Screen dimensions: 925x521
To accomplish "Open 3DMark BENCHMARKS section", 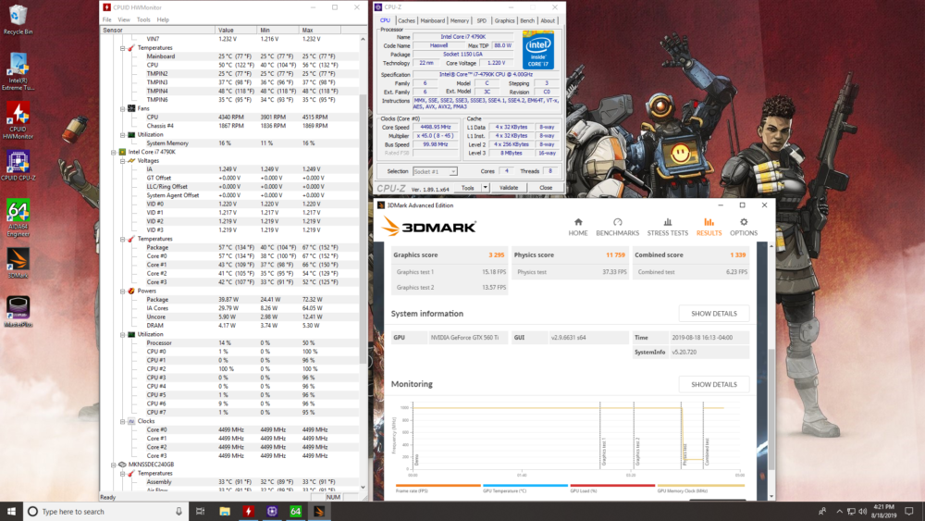I will point(617,227).
